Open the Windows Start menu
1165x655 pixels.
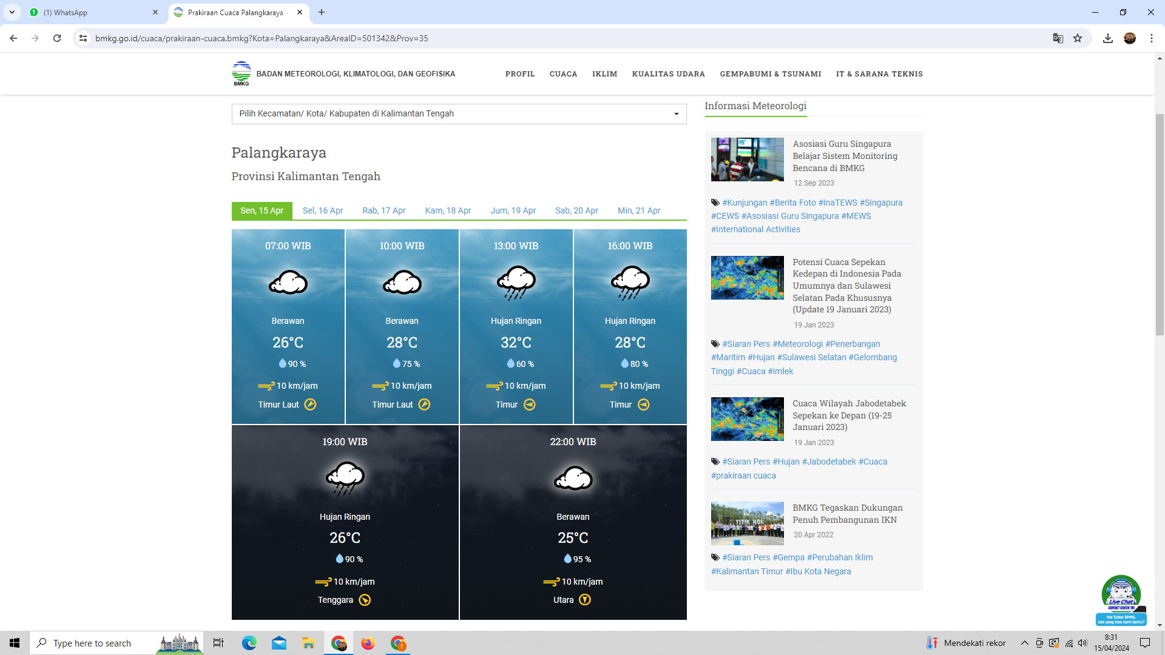tap(15, 643)
